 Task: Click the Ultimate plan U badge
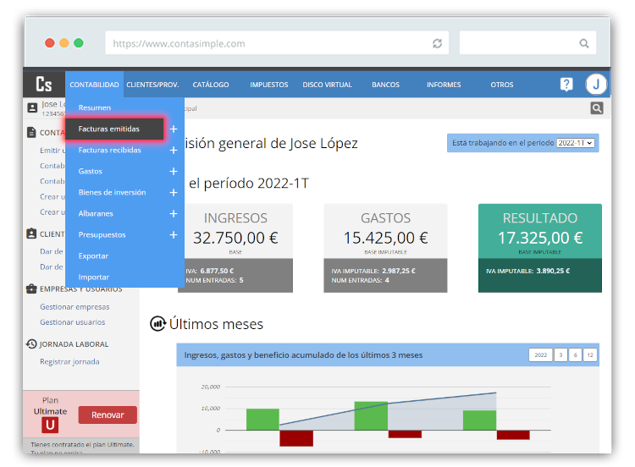(x=50, y=425)
